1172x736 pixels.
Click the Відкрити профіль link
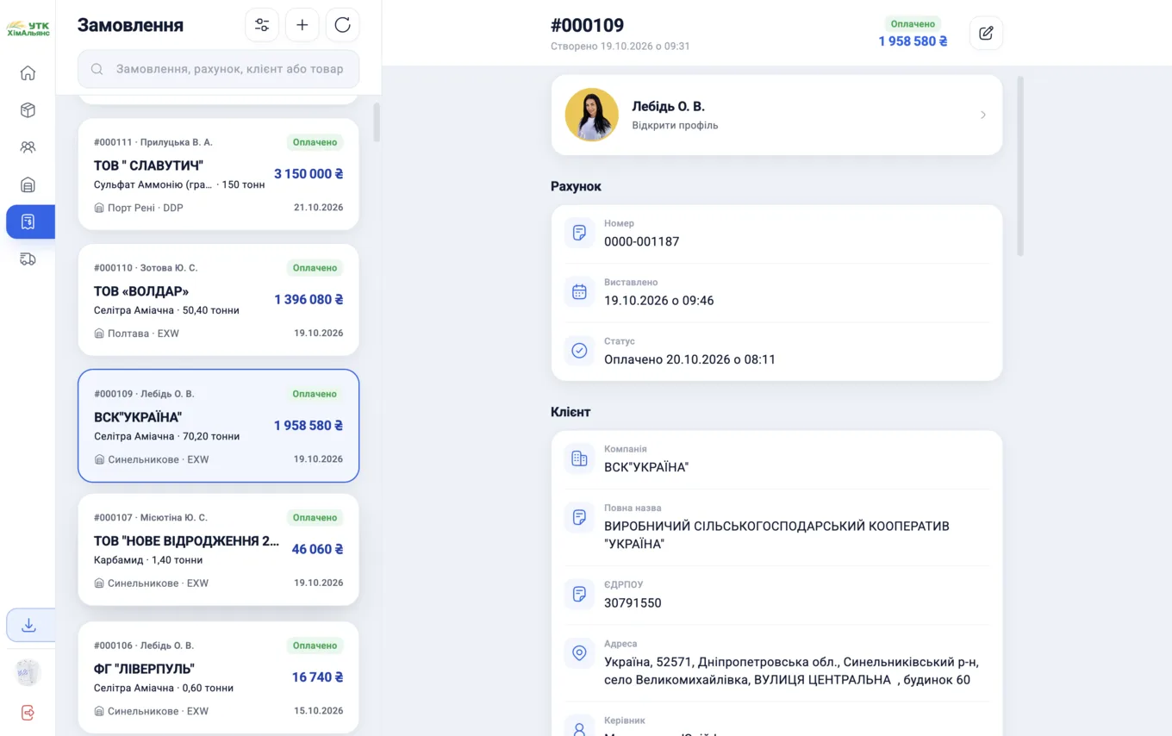[x=675, y=125]
